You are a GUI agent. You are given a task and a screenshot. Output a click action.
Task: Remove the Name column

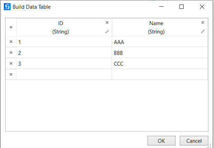(203, 23)
